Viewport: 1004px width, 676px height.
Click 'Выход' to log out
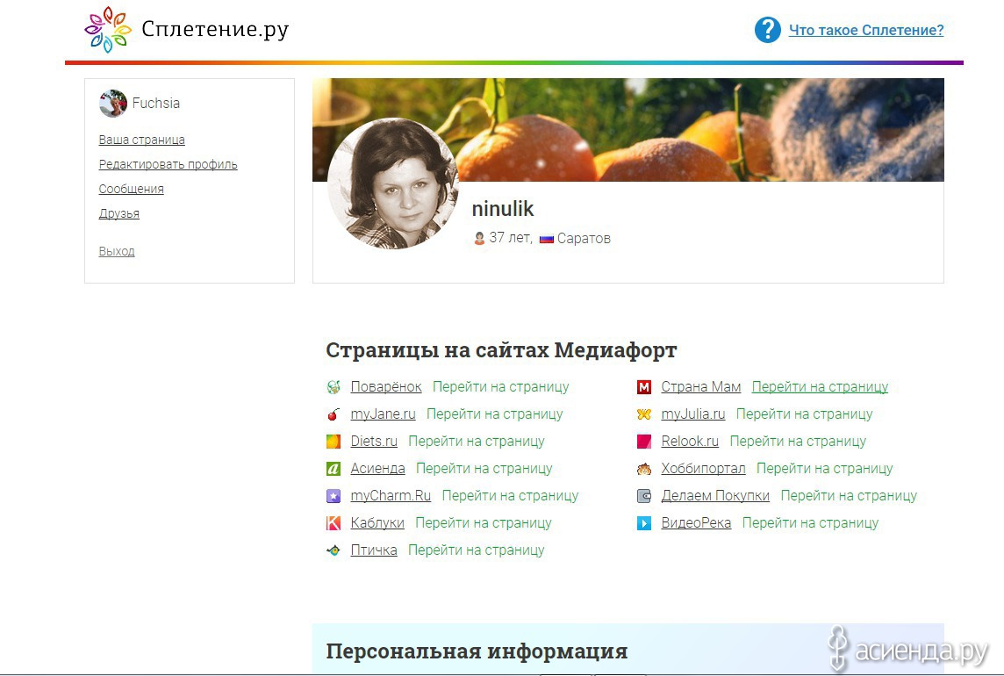click(117, 251)
